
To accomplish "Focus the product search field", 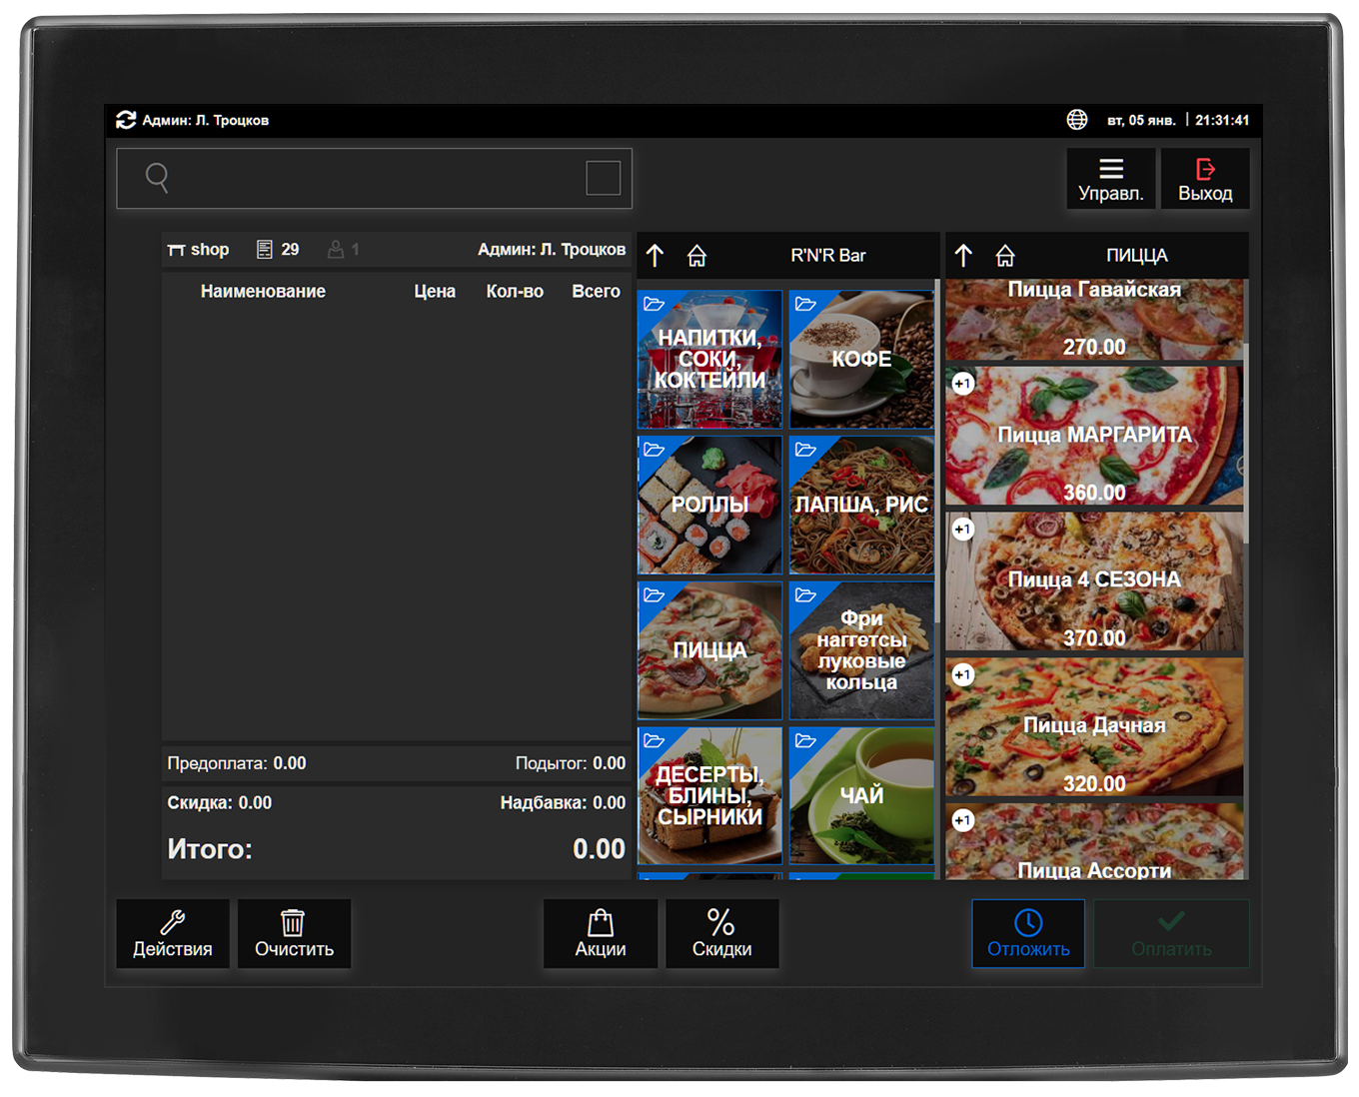I will [374, 178].
